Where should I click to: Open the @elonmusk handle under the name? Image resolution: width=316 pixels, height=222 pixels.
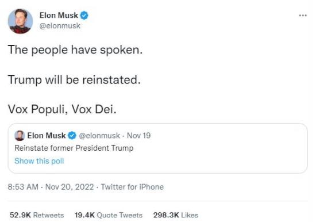click(60, 26)
